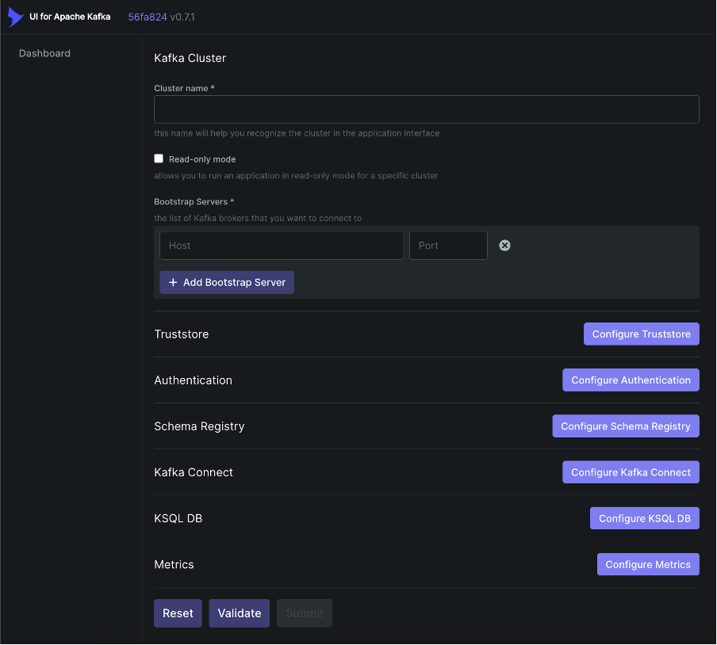The height and width of the screenshot is (645, 717).
Task: Click the Authentication section title
Action: click(x=193, y=380)
